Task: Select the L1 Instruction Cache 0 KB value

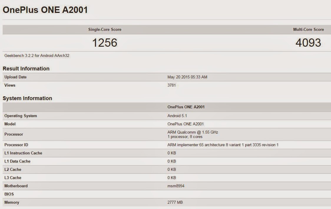Action: coord(172,153)
